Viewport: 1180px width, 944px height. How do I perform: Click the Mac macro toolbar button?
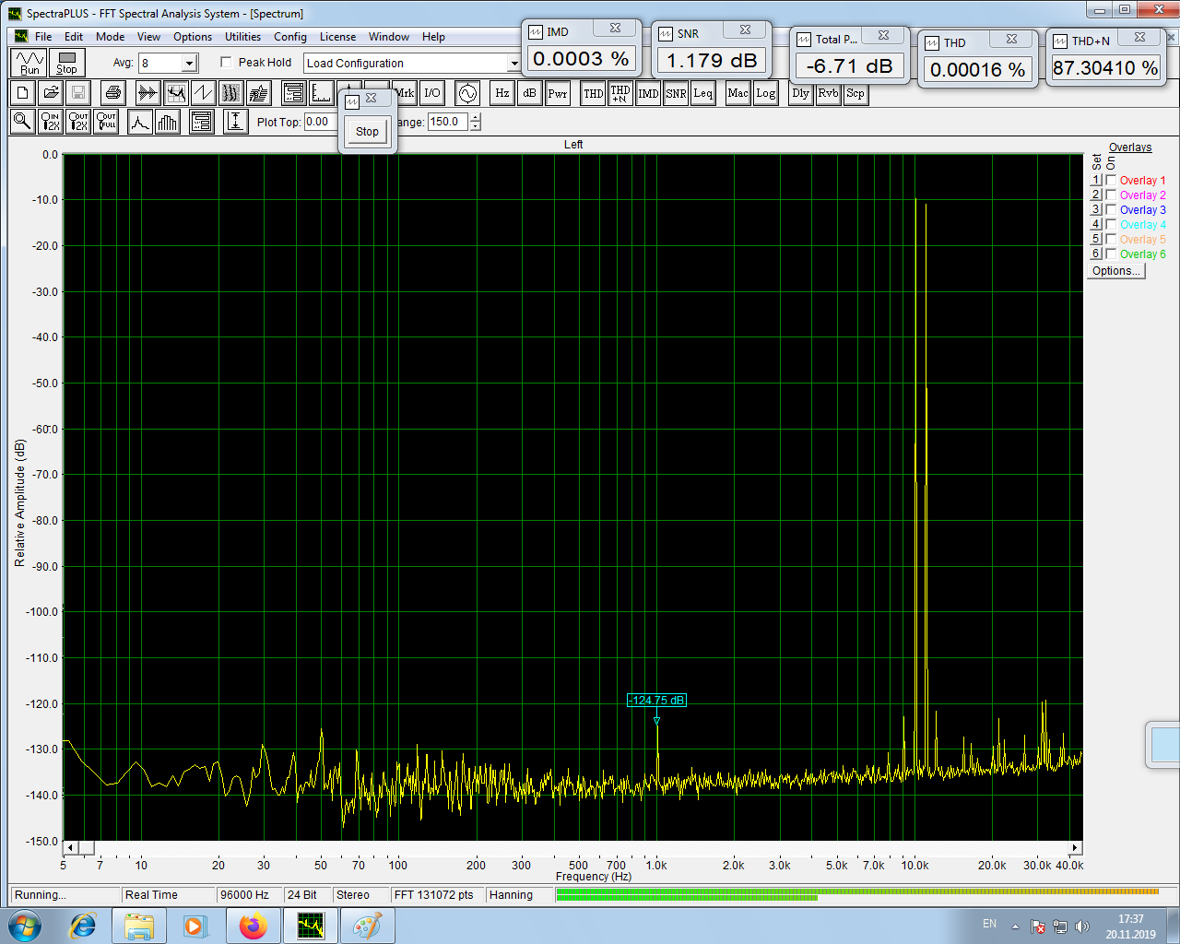pos(737,93)
